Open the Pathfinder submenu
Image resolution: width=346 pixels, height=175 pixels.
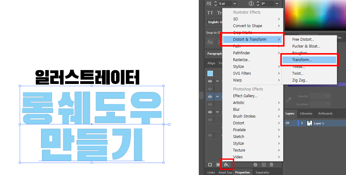[x=253, y=53]
